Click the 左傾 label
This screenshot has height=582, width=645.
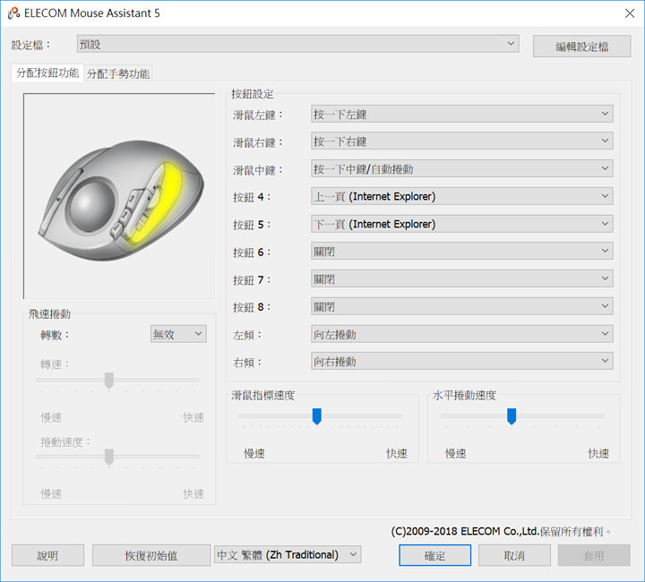click(247, 335)
